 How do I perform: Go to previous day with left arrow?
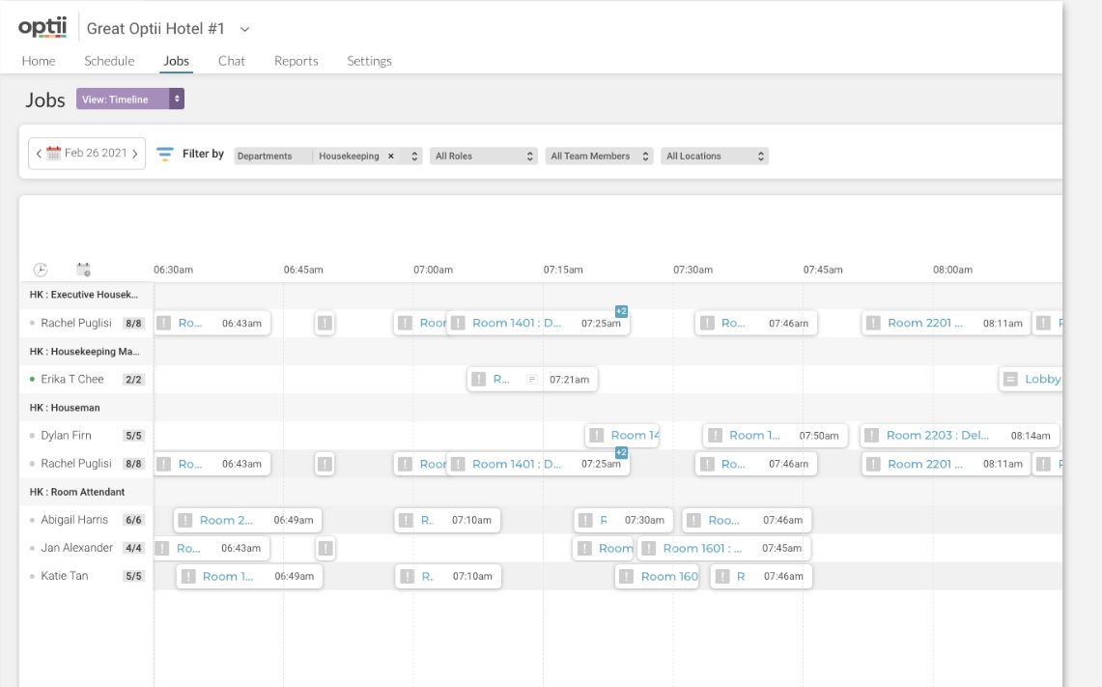tap(39, 154)
